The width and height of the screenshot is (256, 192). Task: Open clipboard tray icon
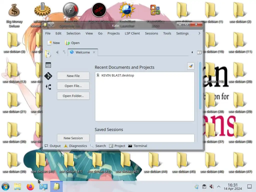[x=204, y=186]
